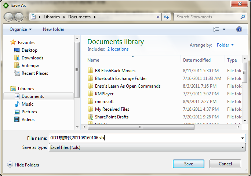Open the address bar previous locations dropdown

point(158,17)
